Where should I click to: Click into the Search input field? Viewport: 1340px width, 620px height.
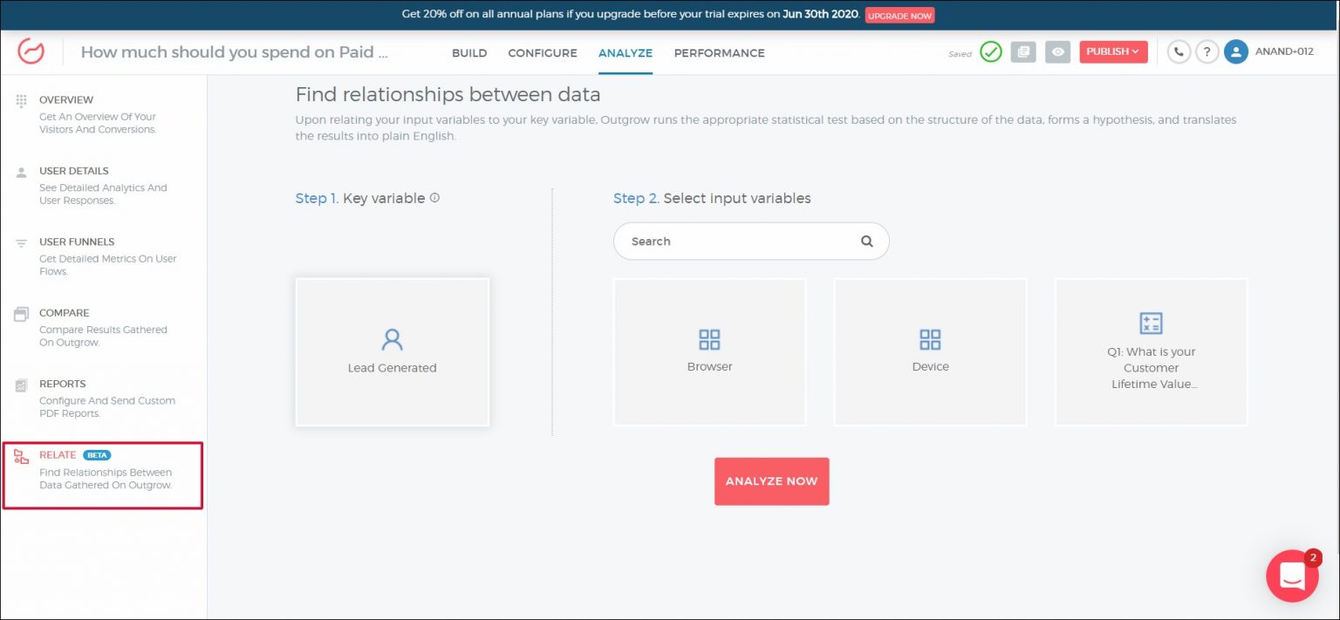click(733, 242)
